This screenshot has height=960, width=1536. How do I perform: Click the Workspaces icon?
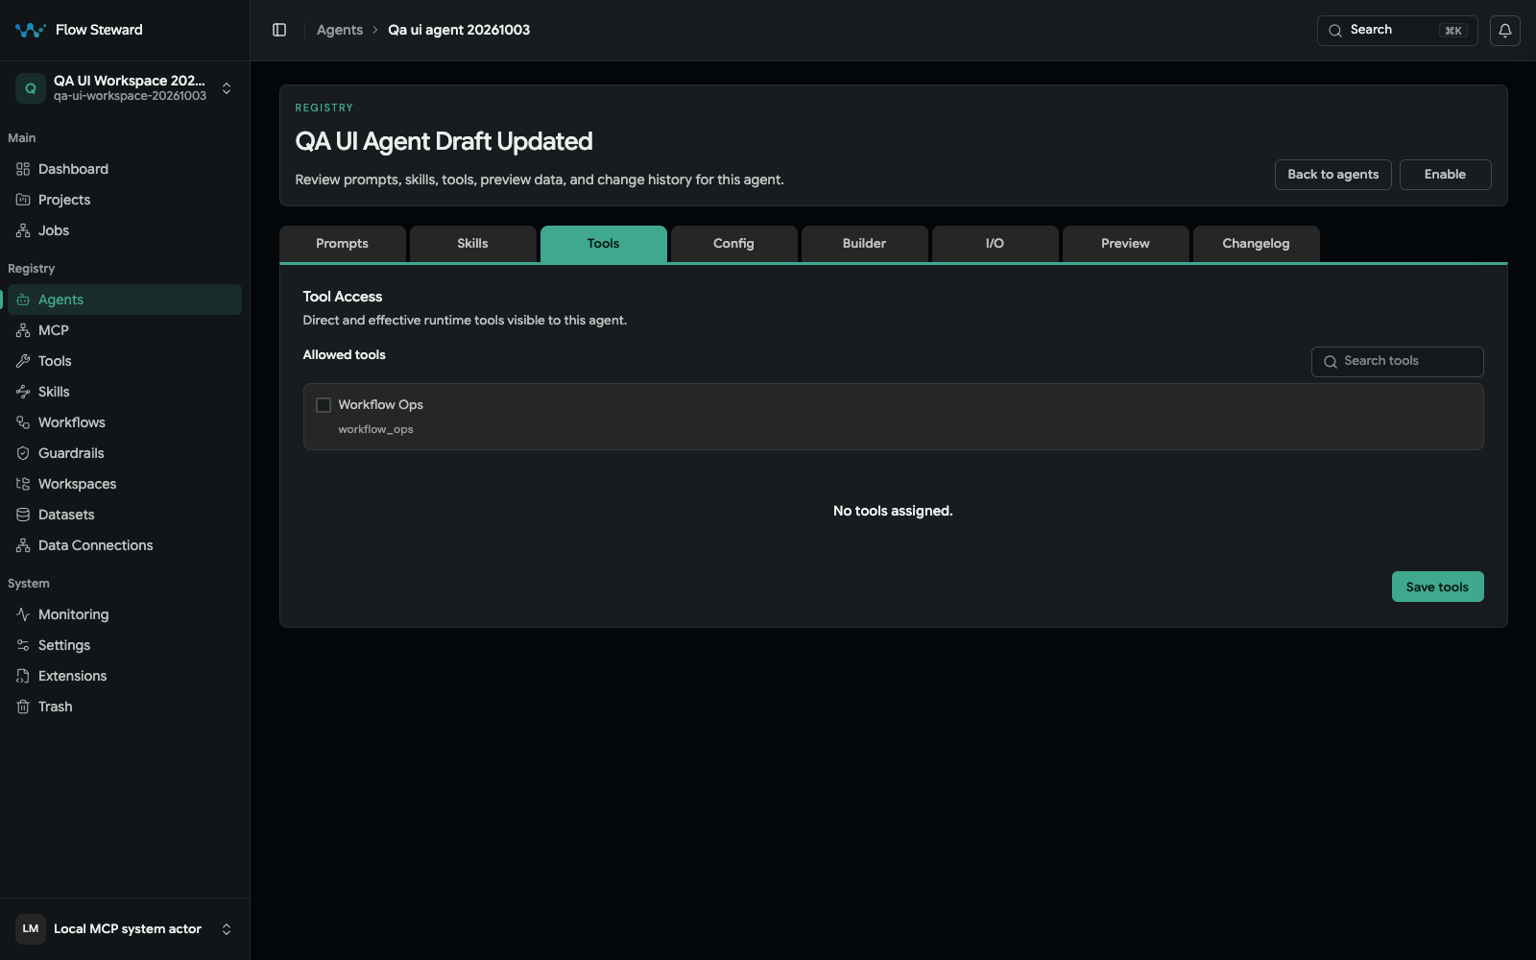23,484
